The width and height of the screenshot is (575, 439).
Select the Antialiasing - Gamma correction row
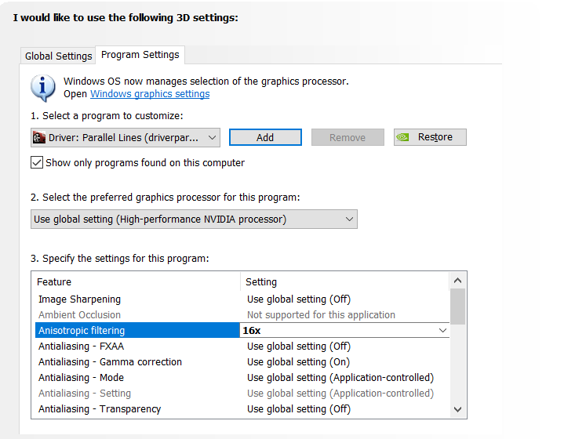[x=110, y=362]
